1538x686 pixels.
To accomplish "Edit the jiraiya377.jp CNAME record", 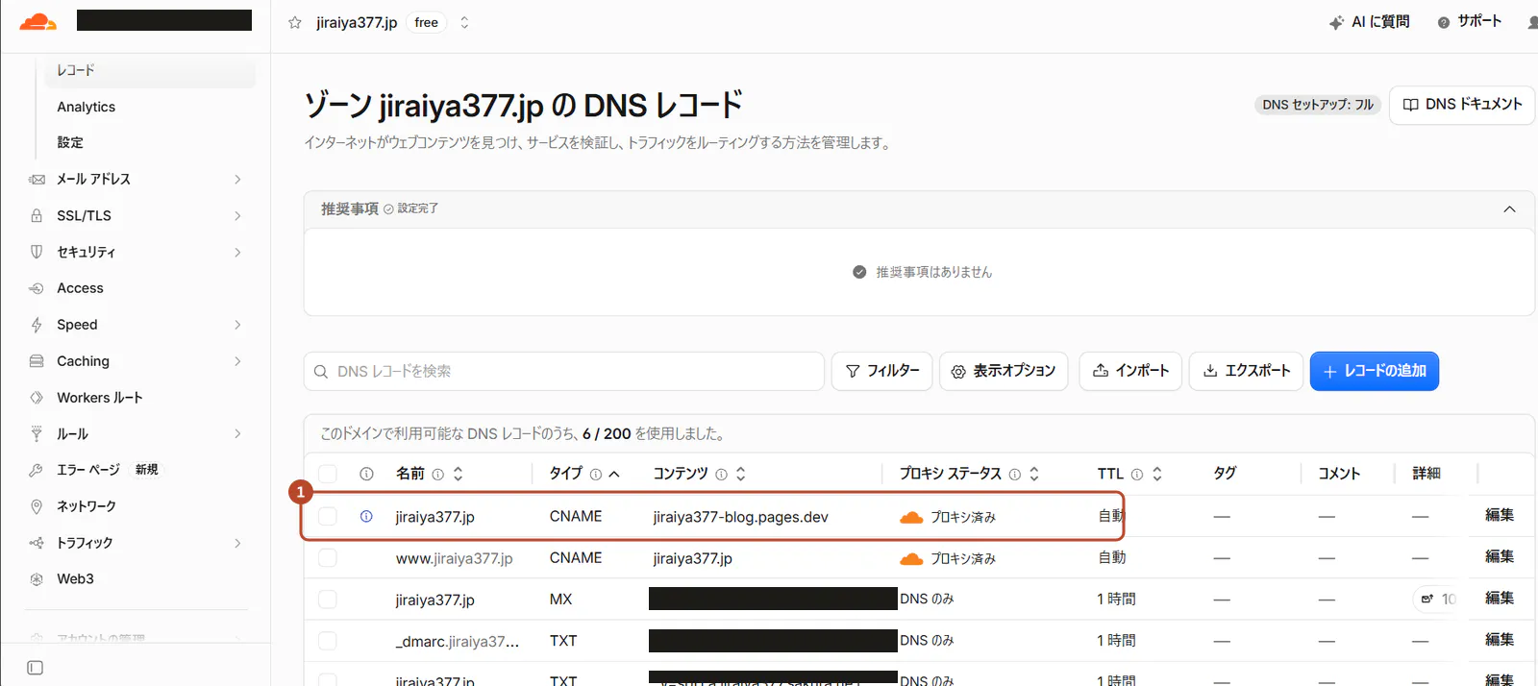I will 1500,515.
